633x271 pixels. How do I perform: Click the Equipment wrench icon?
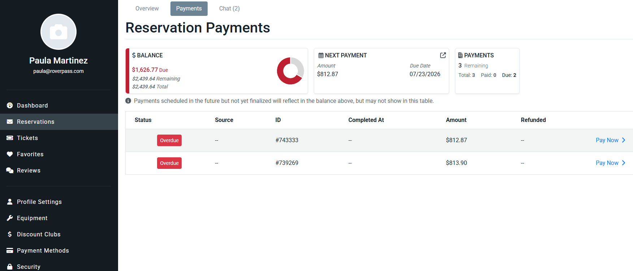[x=10, y=218]
